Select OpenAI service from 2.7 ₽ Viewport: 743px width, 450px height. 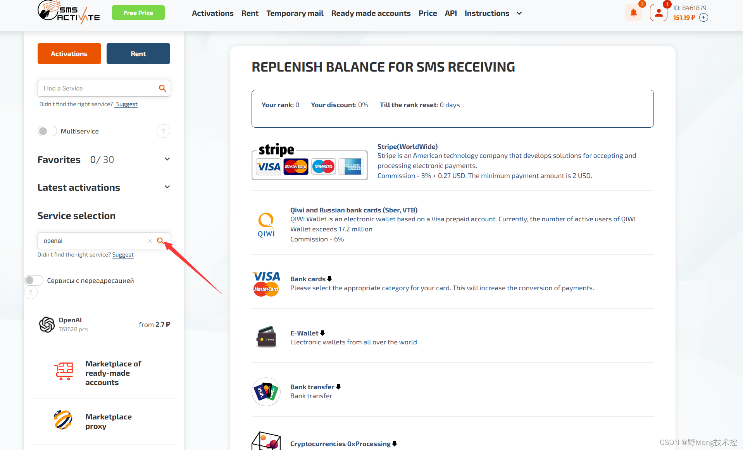[104, 325]
